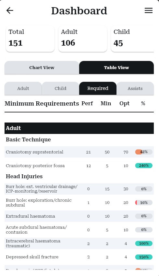
Task: Click the black Adult section header
Action: tap(79, 128)
